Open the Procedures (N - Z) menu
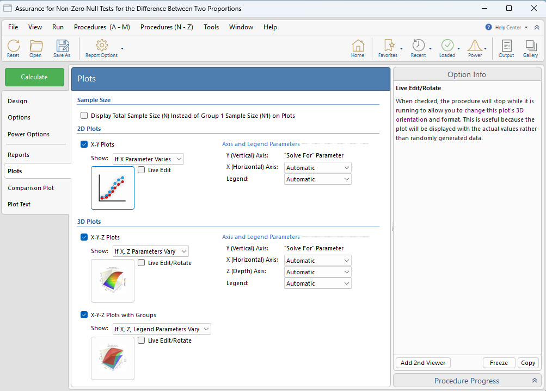The image size is (546, 391). tap(167, 27)
